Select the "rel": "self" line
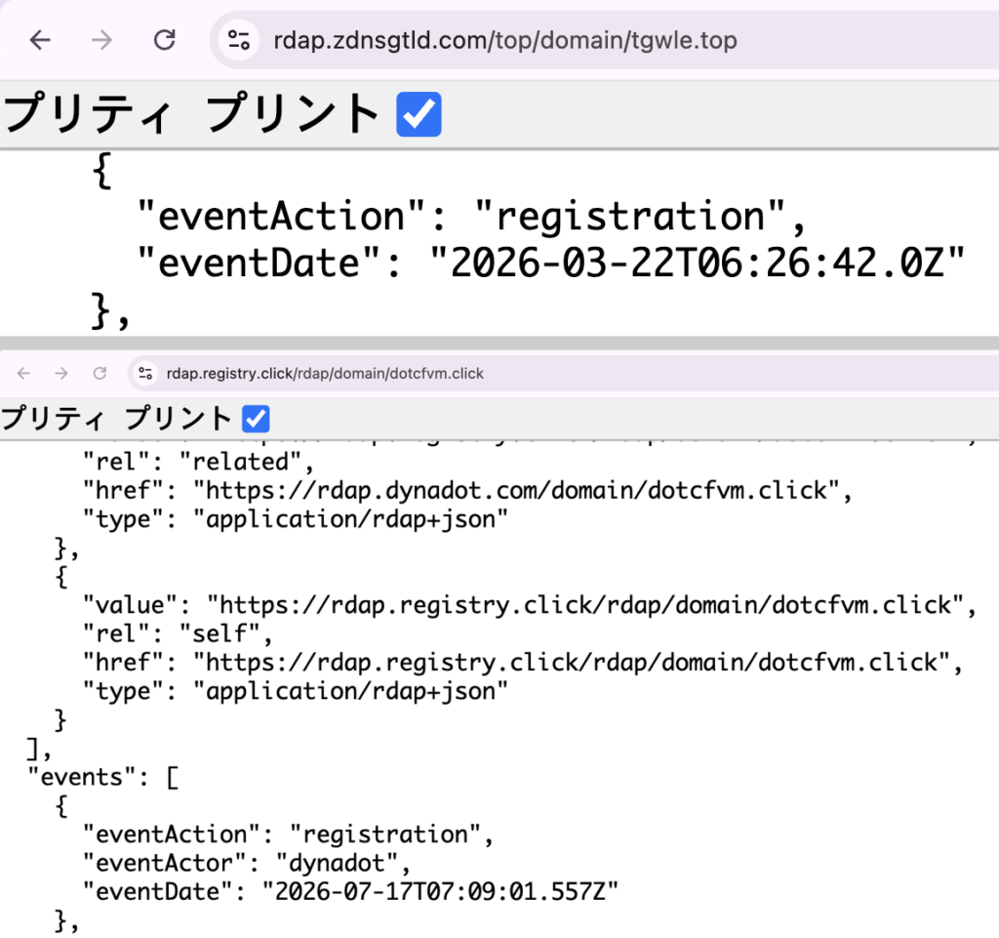 point(178,634)
